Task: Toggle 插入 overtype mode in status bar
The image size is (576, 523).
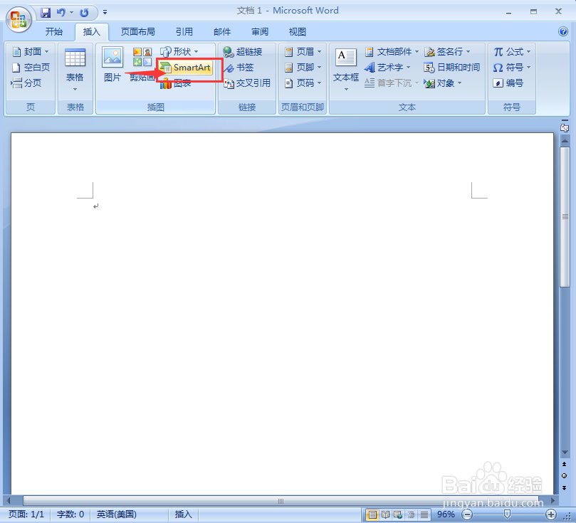Action: coord(183,514)
